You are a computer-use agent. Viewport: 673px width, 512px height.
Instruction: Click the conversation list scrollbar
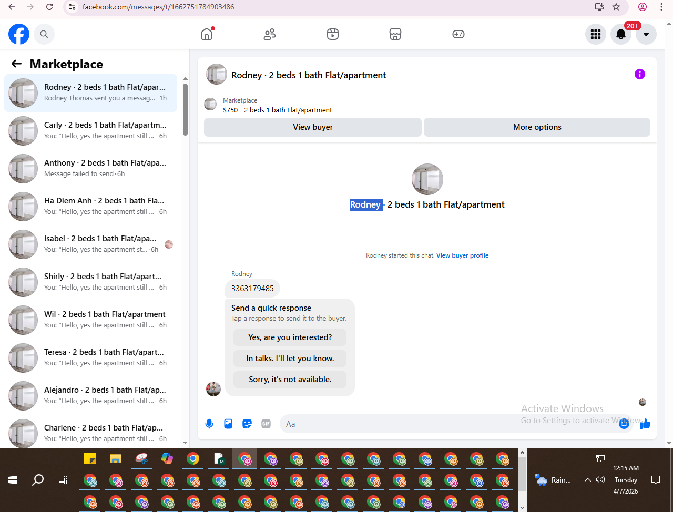(x=185, y=109)
